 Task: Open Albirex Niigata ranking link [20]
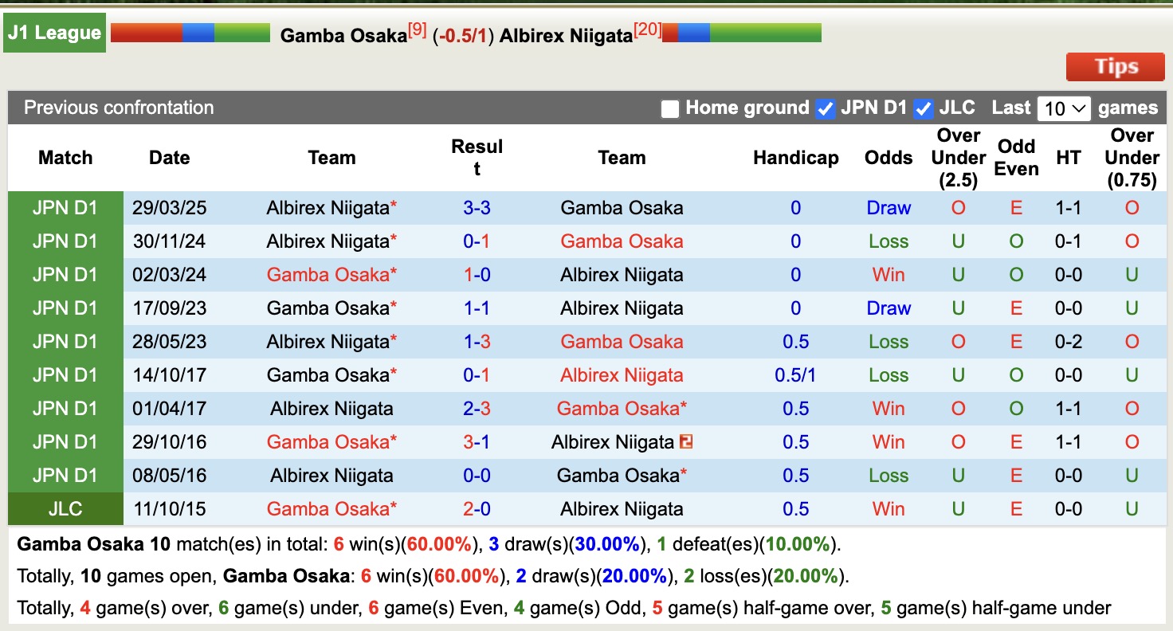click(647, 29)
